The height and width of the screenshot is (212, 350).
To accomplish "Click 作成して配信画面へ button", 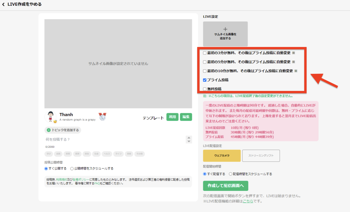I will [226, 186].
